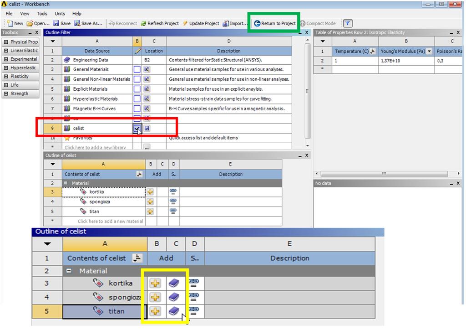
Task: Click the sort icon in the Temperature column header
Action: point(373,51)
